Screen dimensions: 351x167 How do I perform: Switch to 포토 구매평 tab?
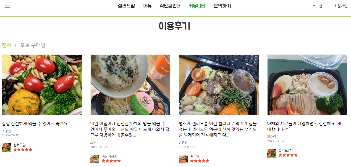[33, 45]
